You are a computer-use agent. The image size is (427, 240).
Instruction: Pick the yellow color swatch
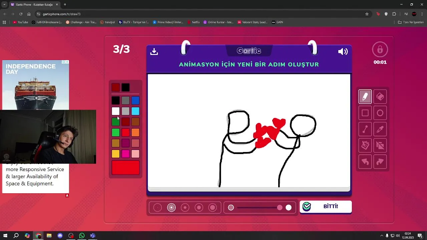click(x=115, y=154)
